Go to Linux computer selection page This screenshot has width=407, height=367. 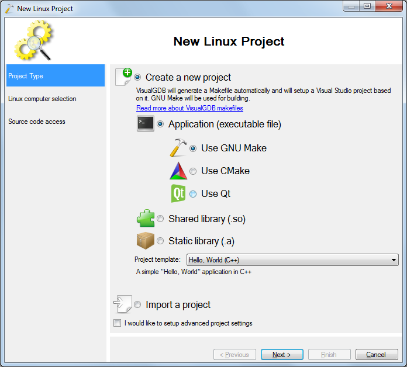pos(42,99)
